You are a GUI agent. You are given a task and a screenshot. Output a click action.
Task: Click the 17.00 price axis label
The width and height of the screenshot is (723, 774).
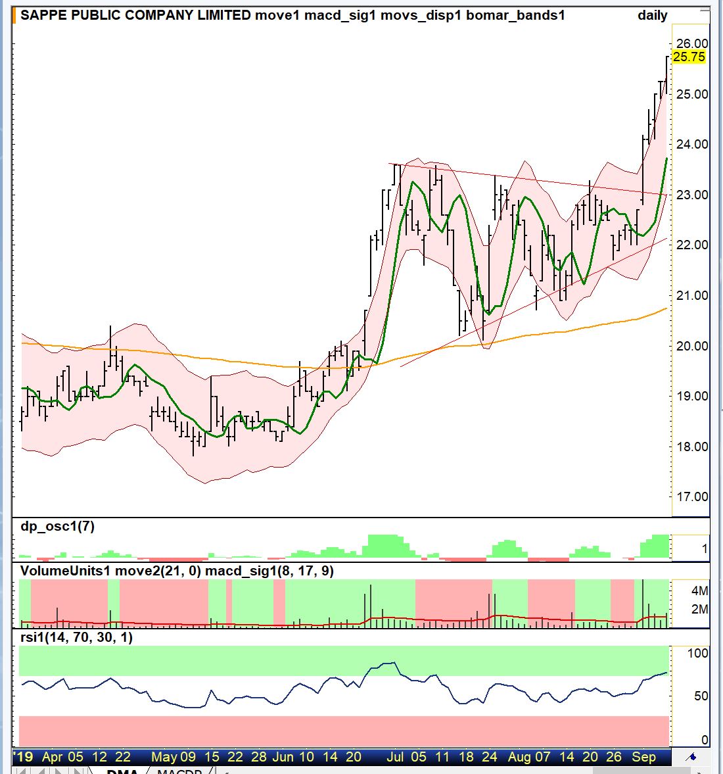point(692,496)
